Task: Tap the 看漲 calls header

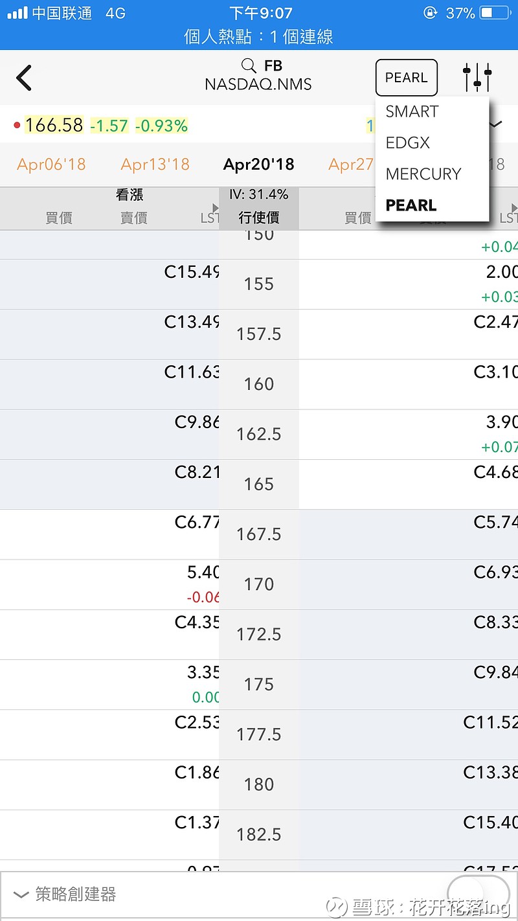Action: pos(129,194)
